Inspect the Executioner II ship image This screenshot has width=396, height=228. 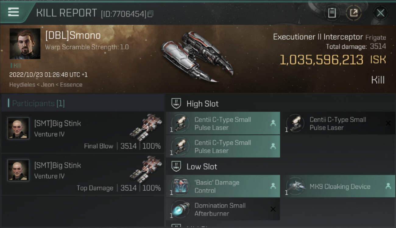[x=197, y=56]
